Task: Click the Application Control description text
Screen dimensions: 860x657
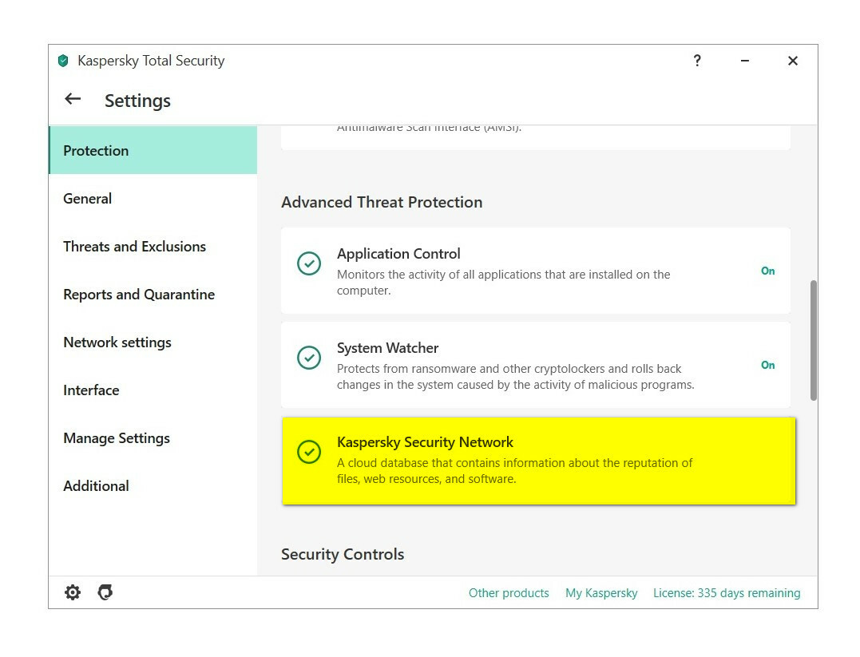Action: [504, 283]
